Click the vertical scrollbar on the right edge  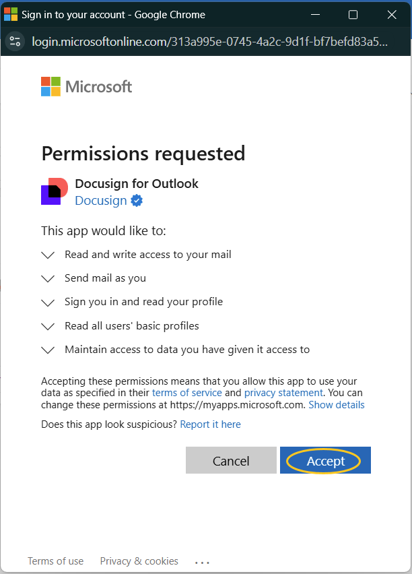point(408,135)
